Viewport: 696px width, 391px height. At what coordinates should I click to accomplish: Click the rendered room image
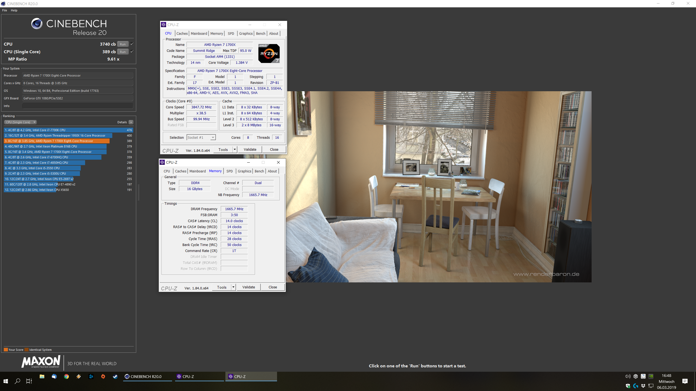[439, 187]
